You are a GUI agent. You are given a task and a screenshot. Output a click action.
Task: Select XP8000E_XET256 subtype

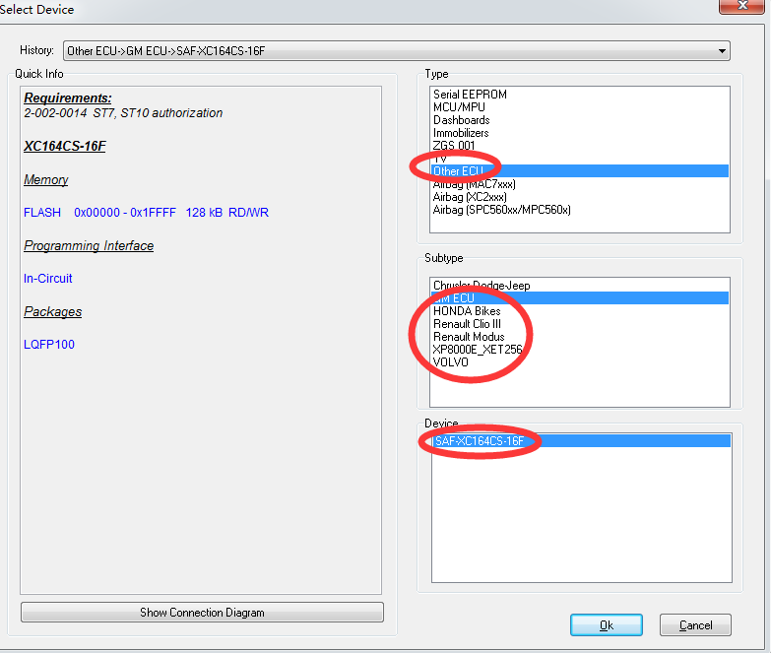[478, 350]
